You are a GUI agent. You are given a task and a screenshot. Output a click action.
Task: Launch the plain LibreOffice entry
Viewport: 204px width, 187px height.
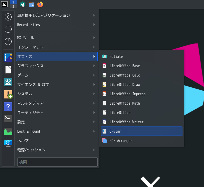[x=142, y=112]
